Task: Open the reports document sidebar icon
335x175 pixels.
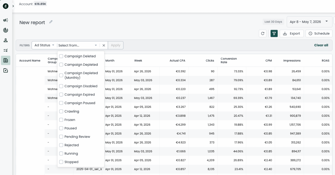Action: point(6,60)
